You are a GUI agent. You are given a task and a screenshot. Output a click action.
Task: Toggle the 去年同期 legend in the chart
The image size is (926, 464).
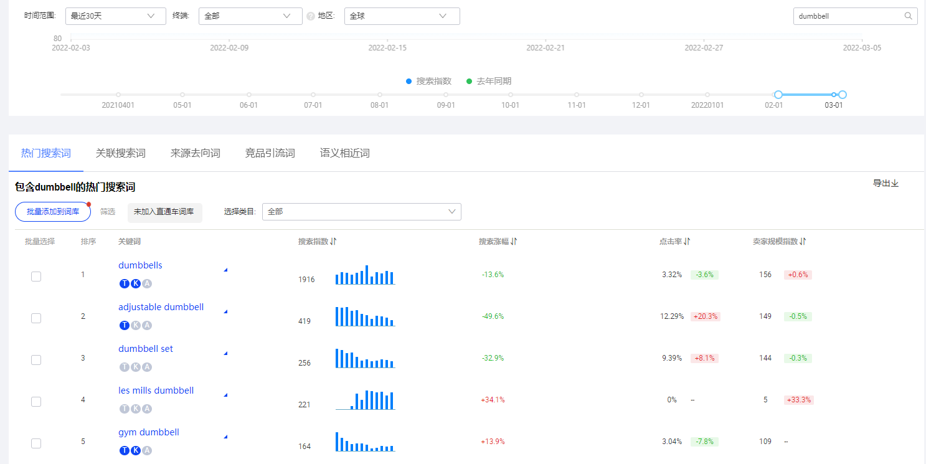488,80
